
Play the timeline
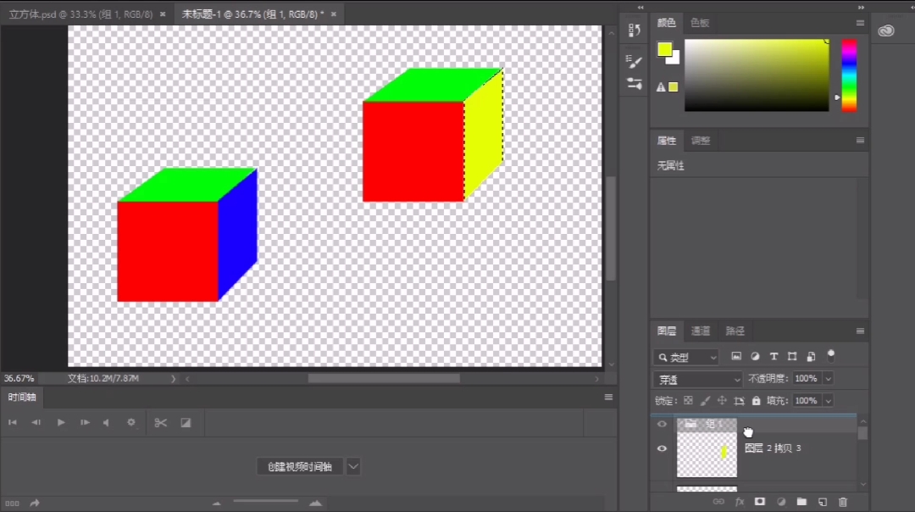tap(61, 422)
